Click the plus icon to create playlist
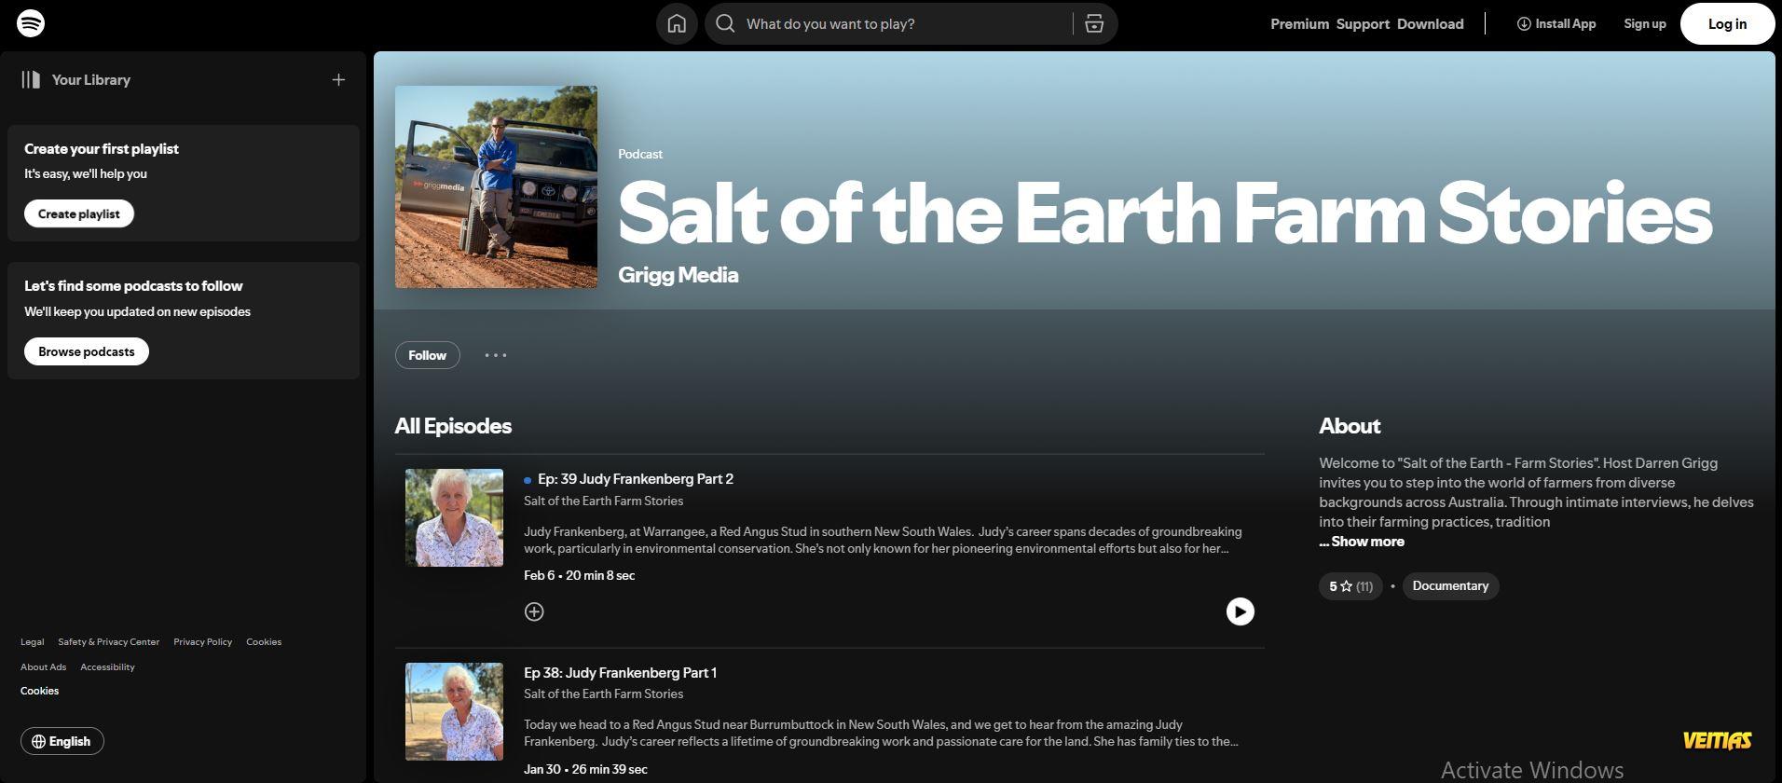Image resolution: width=1782 pixels, height=783 pixels. [x=338, y=80]
